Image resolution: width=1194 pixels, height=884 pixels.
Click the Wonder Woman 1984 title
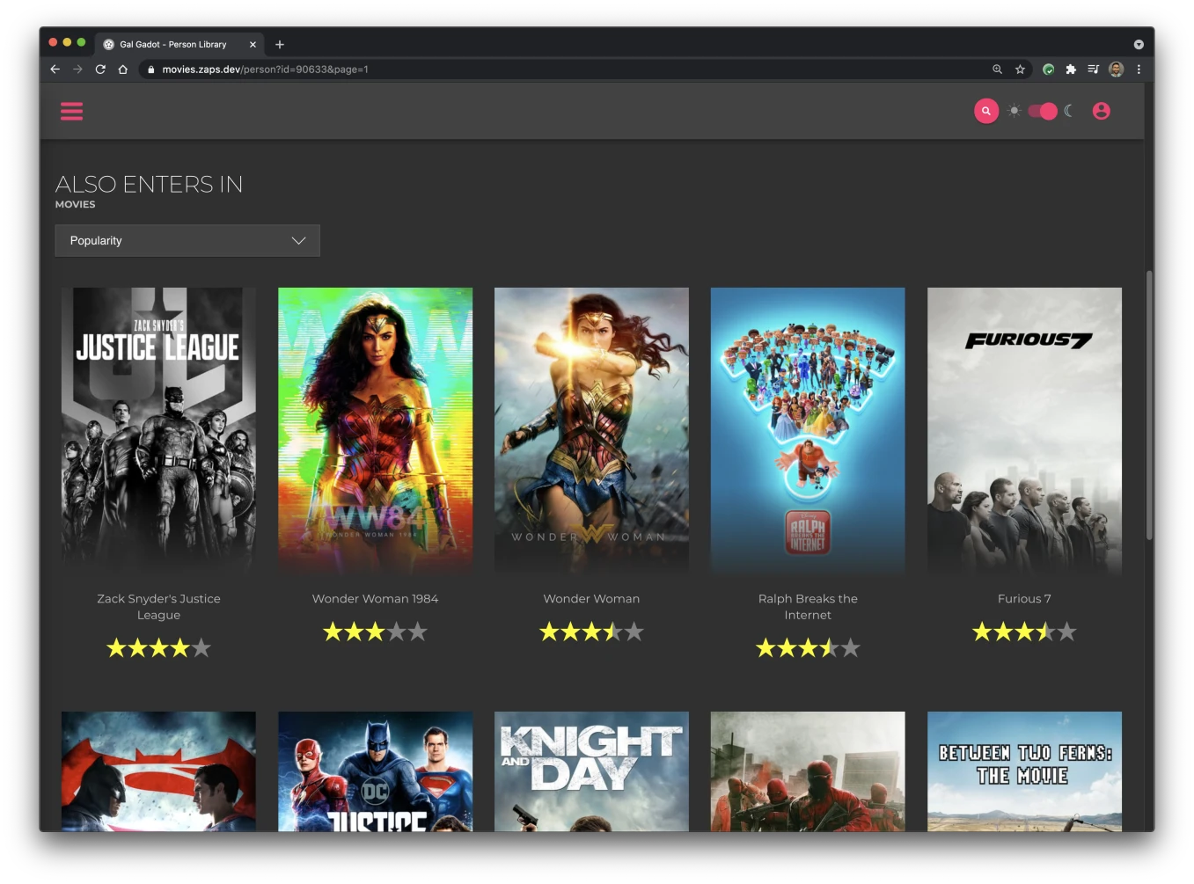[x=375, y=599]
